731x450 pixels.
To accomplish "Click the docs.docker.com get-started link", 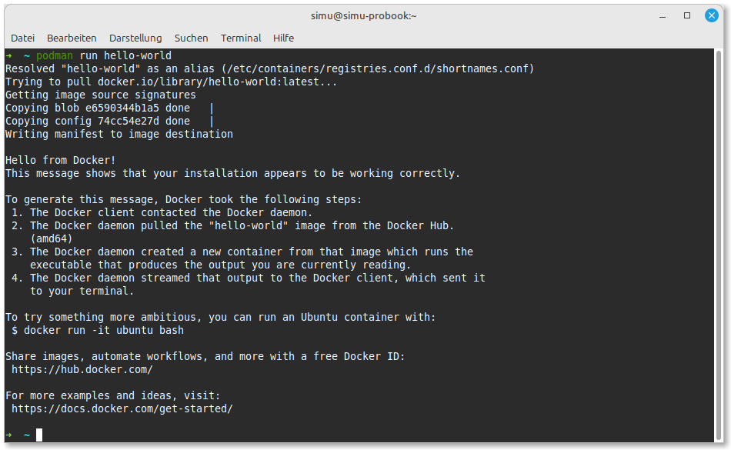I will (122, 408).
